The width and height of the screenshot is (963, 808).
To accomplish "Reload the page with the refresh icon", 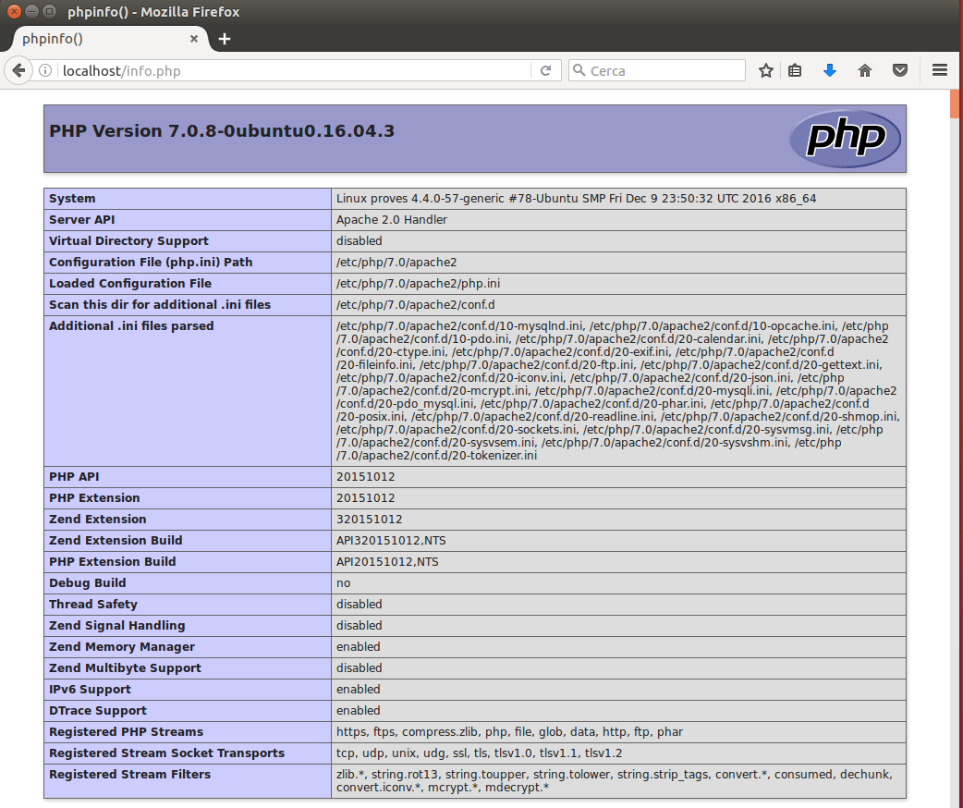I will 545,70.
